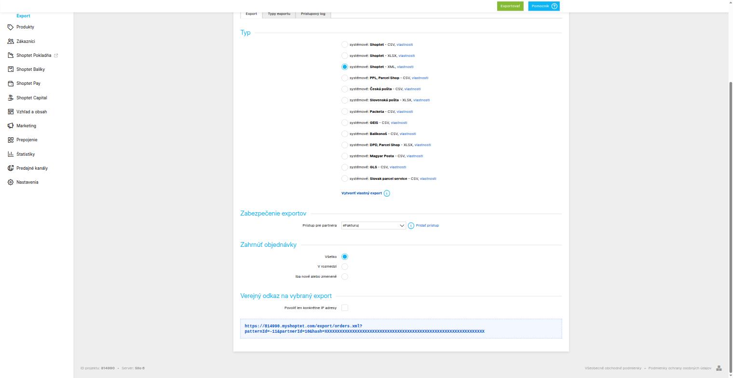This screenshot has width=733, height=378.
Task: Click Všeobecné obchodné podmienky footer link
Action: (613, 368)
